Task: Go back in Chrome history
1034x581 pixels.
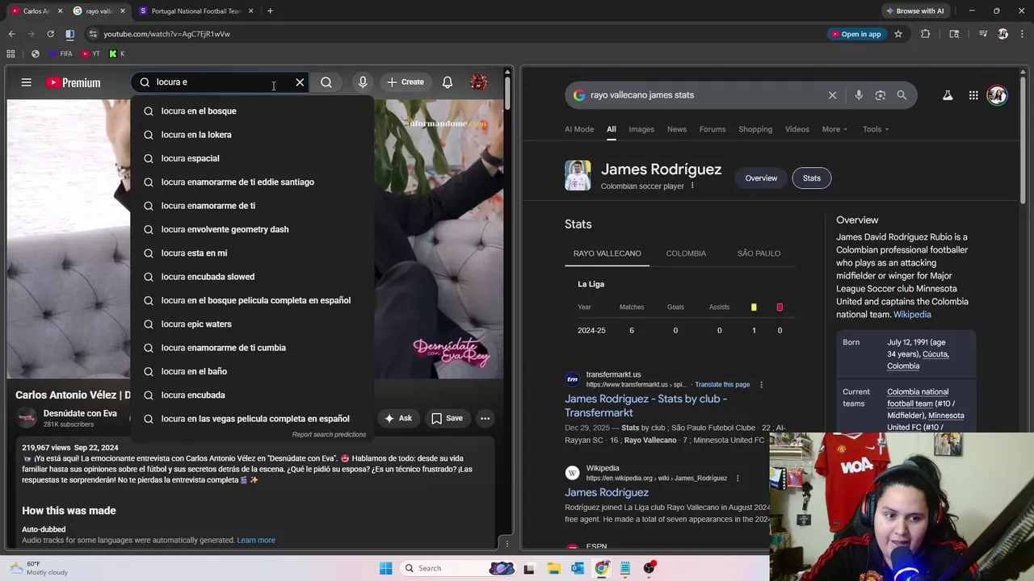Action: pos(11,34)
